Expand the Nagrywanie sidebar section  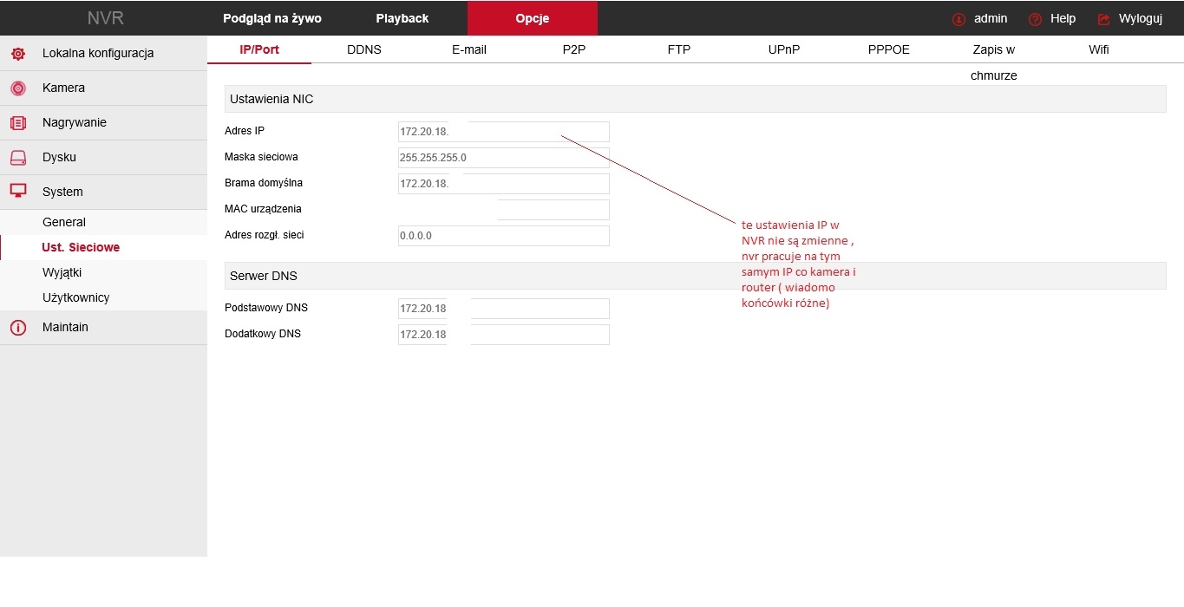coord(104,122)
